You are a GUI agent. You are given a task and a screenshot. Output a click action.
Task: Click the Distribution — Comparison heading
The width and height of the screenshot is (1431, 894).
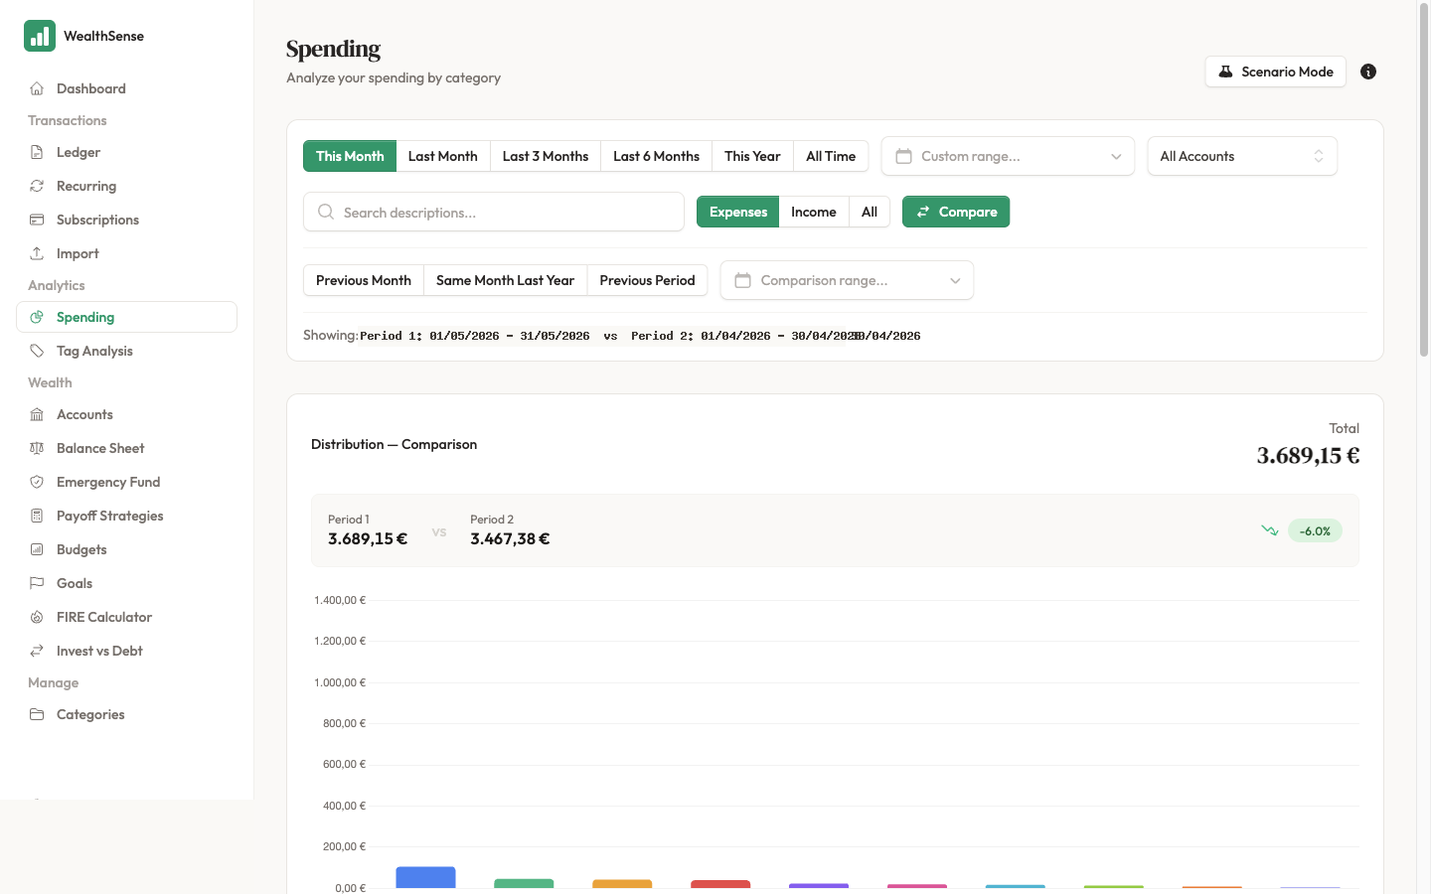394,444
